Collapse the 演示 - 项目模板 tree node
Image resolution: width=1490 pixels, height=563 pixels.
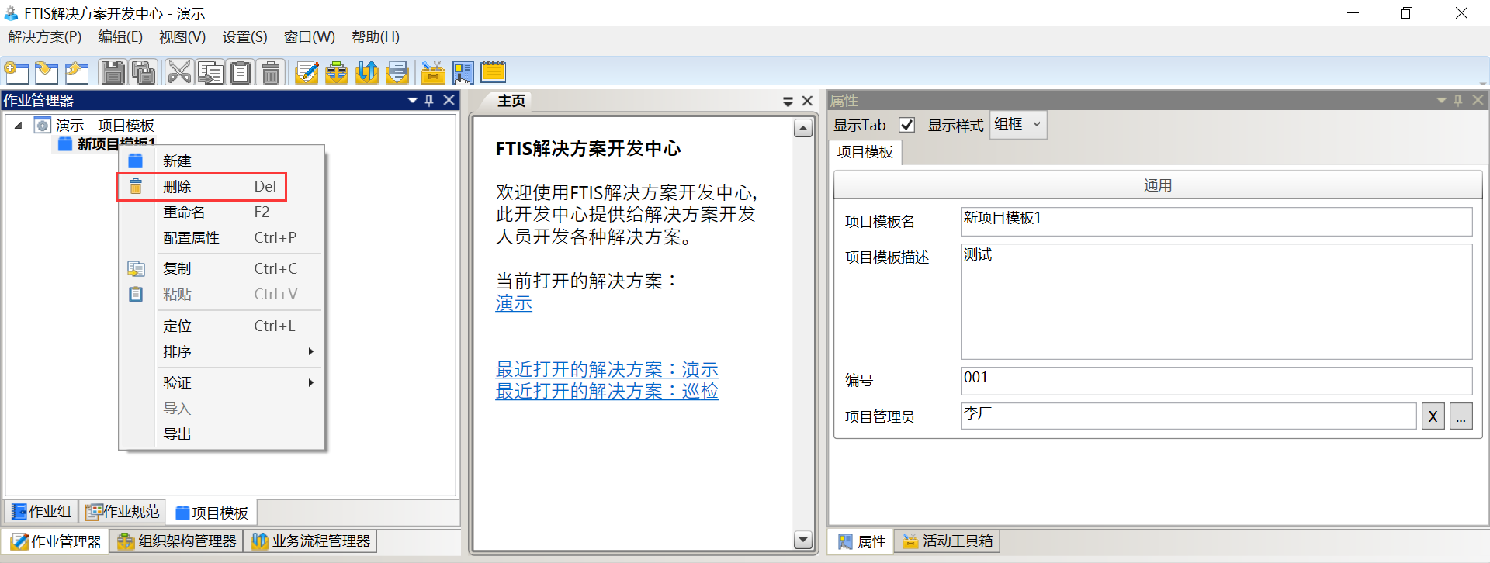[19, 126]
